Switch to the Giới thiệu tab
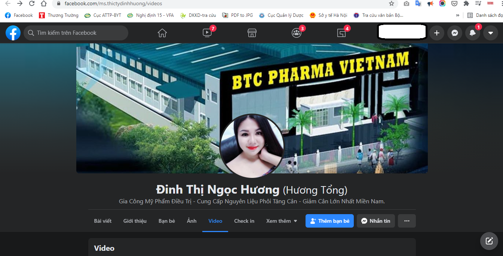Image resolution: width=503 pixels, height=256 pixels. 135,221
